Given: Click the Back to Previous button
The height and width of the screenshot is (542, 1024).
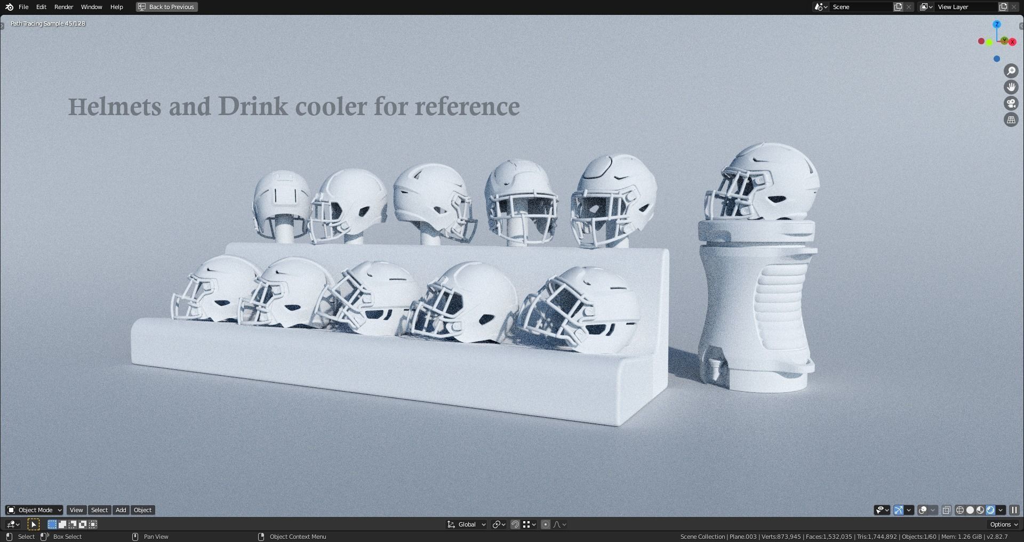Looking at the screenshot, I should [166, 7].
